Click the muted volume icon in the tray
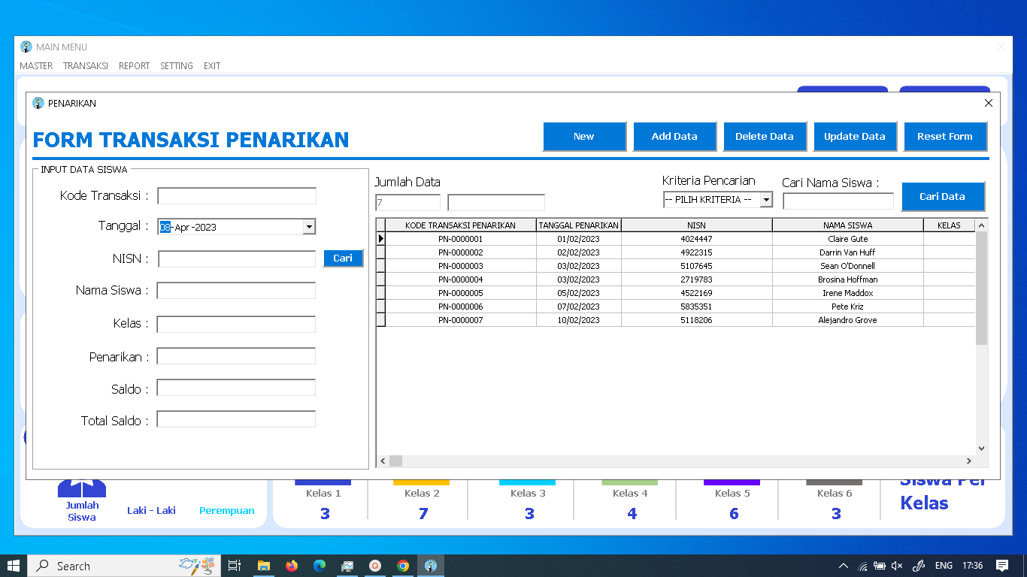The height and width of the screenshot is (577, 1027). pyautogui.click(x=896, y=566)
